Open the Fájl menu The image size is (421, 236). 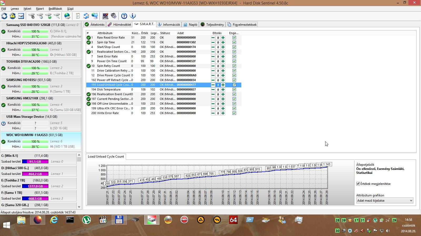4,9
